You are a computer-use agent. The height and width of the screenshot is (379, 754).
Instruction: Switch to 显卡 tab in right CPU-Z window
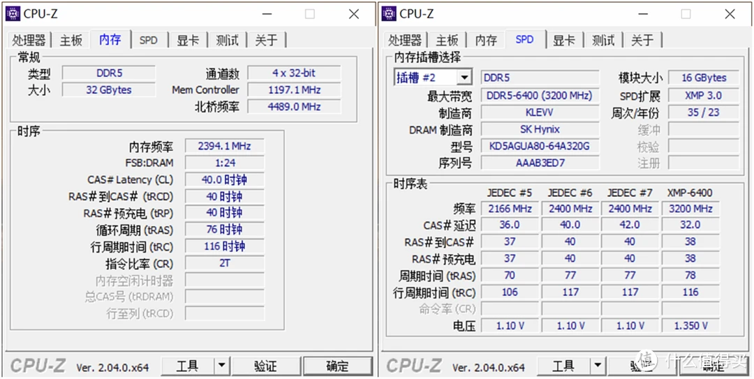coord(564,40)
